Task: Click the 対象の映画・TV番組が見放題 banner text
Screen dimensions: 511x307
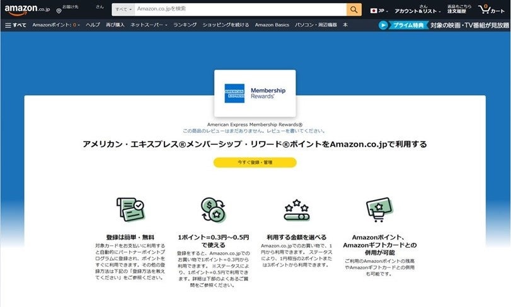Action: (x=469, y=25)
